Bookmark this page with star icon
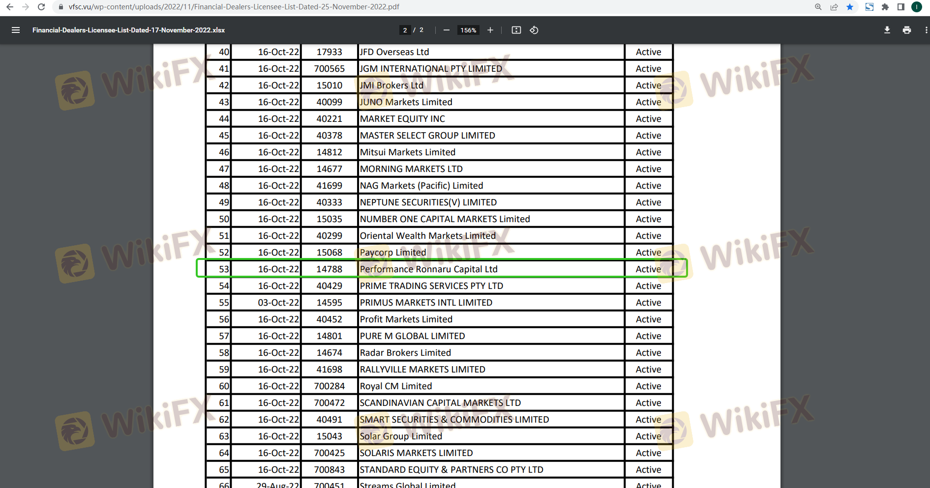930x488 pixels. (850, 7)
